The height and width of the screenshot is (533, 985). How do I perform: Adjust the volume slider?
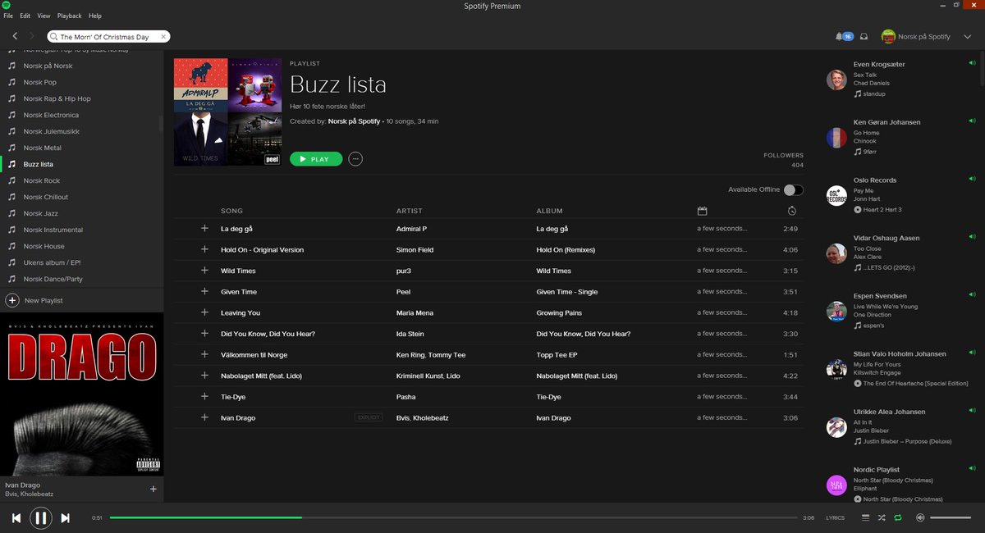click(952, 517)
